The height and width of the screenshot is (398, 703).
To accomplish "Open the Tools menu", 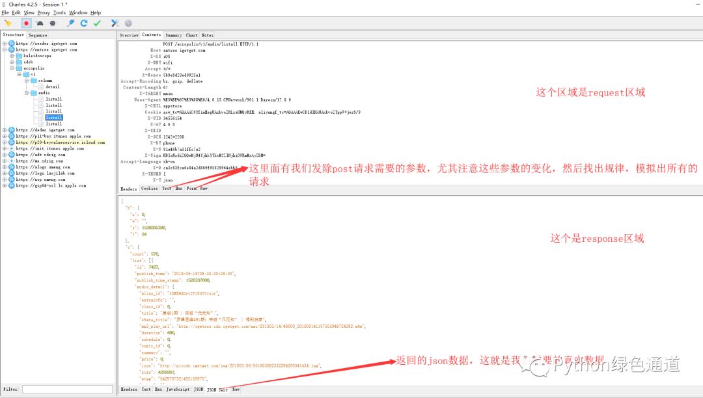I will (60, 13).
